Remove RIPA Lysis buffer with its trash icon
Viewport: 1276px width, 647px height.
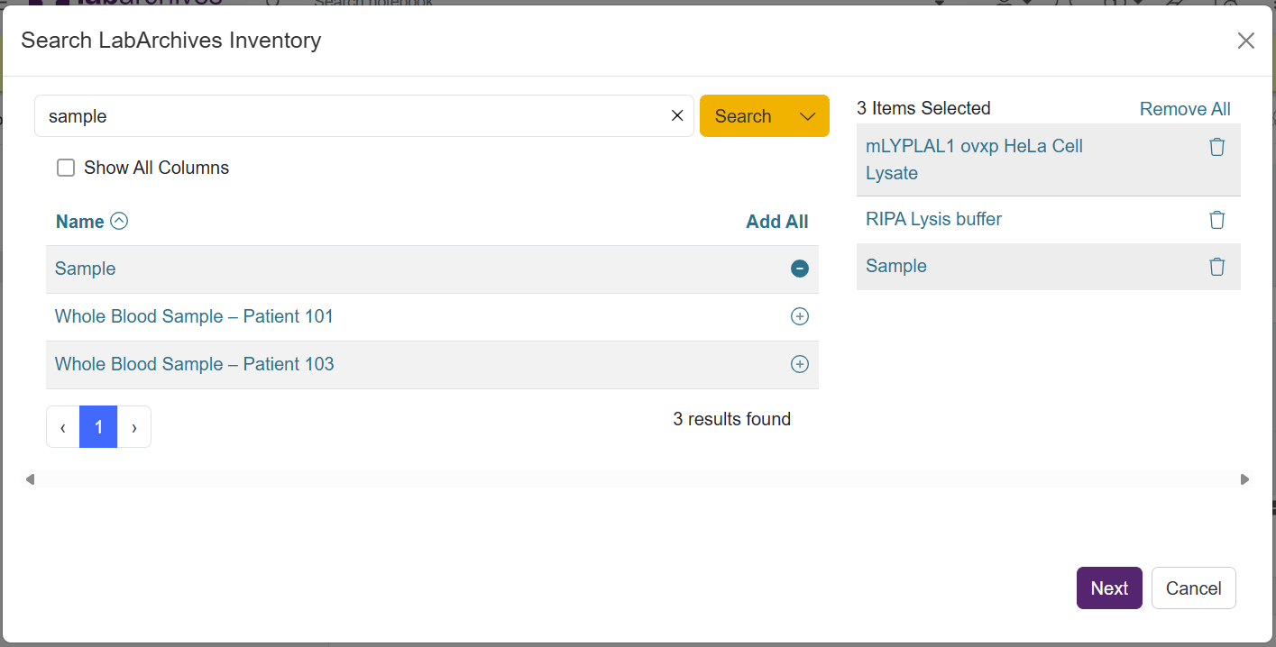[1217, 219]
